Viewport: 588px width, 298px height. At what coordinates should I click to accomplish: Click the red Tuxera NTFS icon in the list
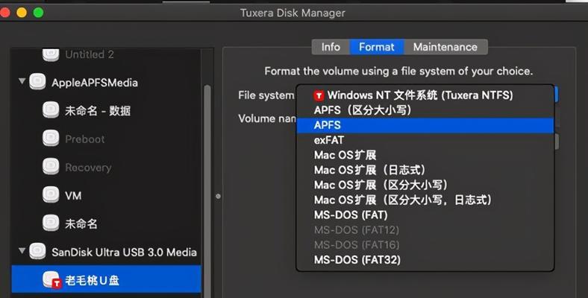319,96
